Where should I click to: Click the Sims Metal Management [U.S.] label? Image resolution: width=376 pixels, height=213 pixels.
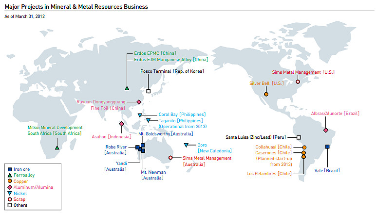coord(303,72)
